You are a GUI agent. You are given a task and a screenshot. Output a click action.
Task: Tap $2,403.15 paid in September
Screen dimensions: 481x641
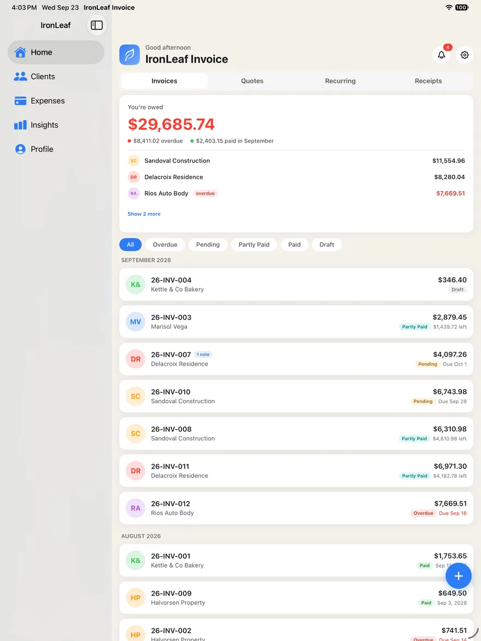(x=235, y=141)
